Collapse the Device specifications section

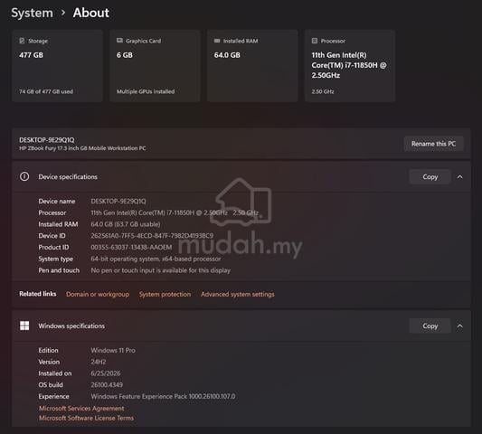pyautogui.click(x=460, y=176)
